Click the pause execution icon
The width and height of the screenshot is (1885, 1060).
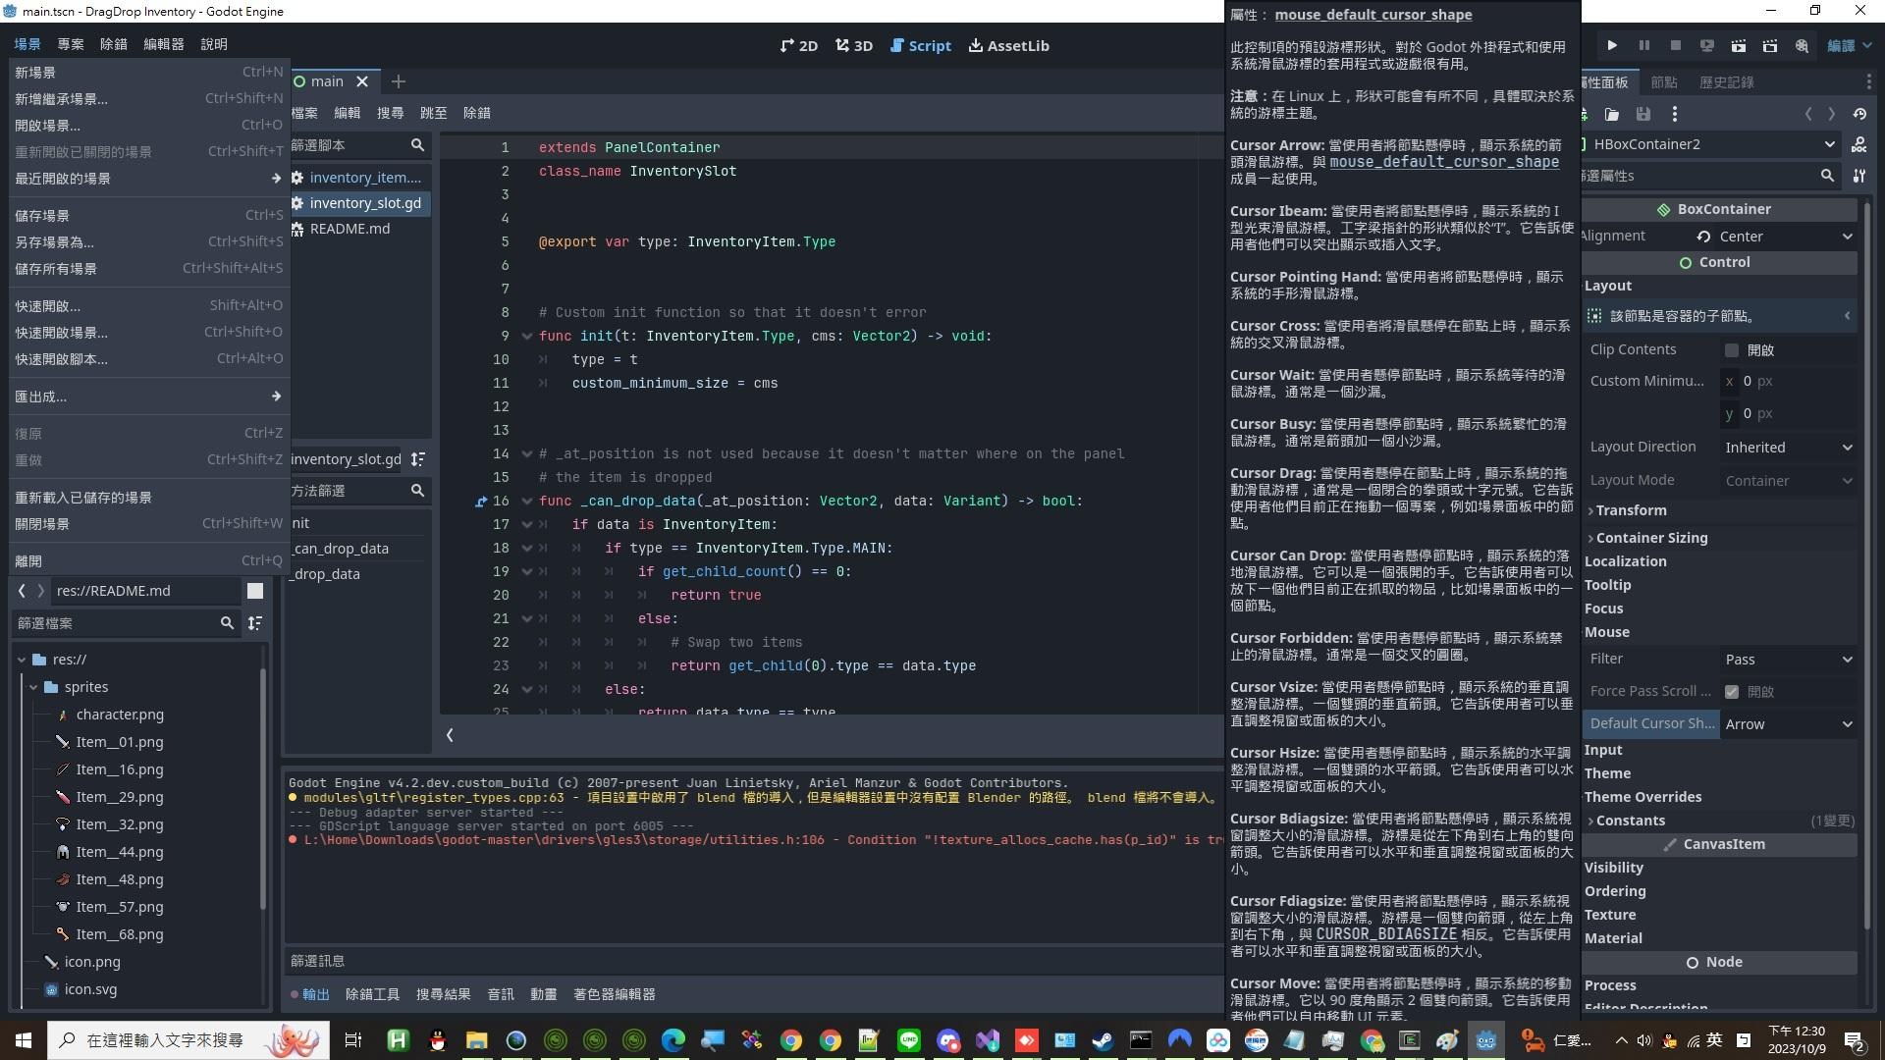tap(1643, 46)
